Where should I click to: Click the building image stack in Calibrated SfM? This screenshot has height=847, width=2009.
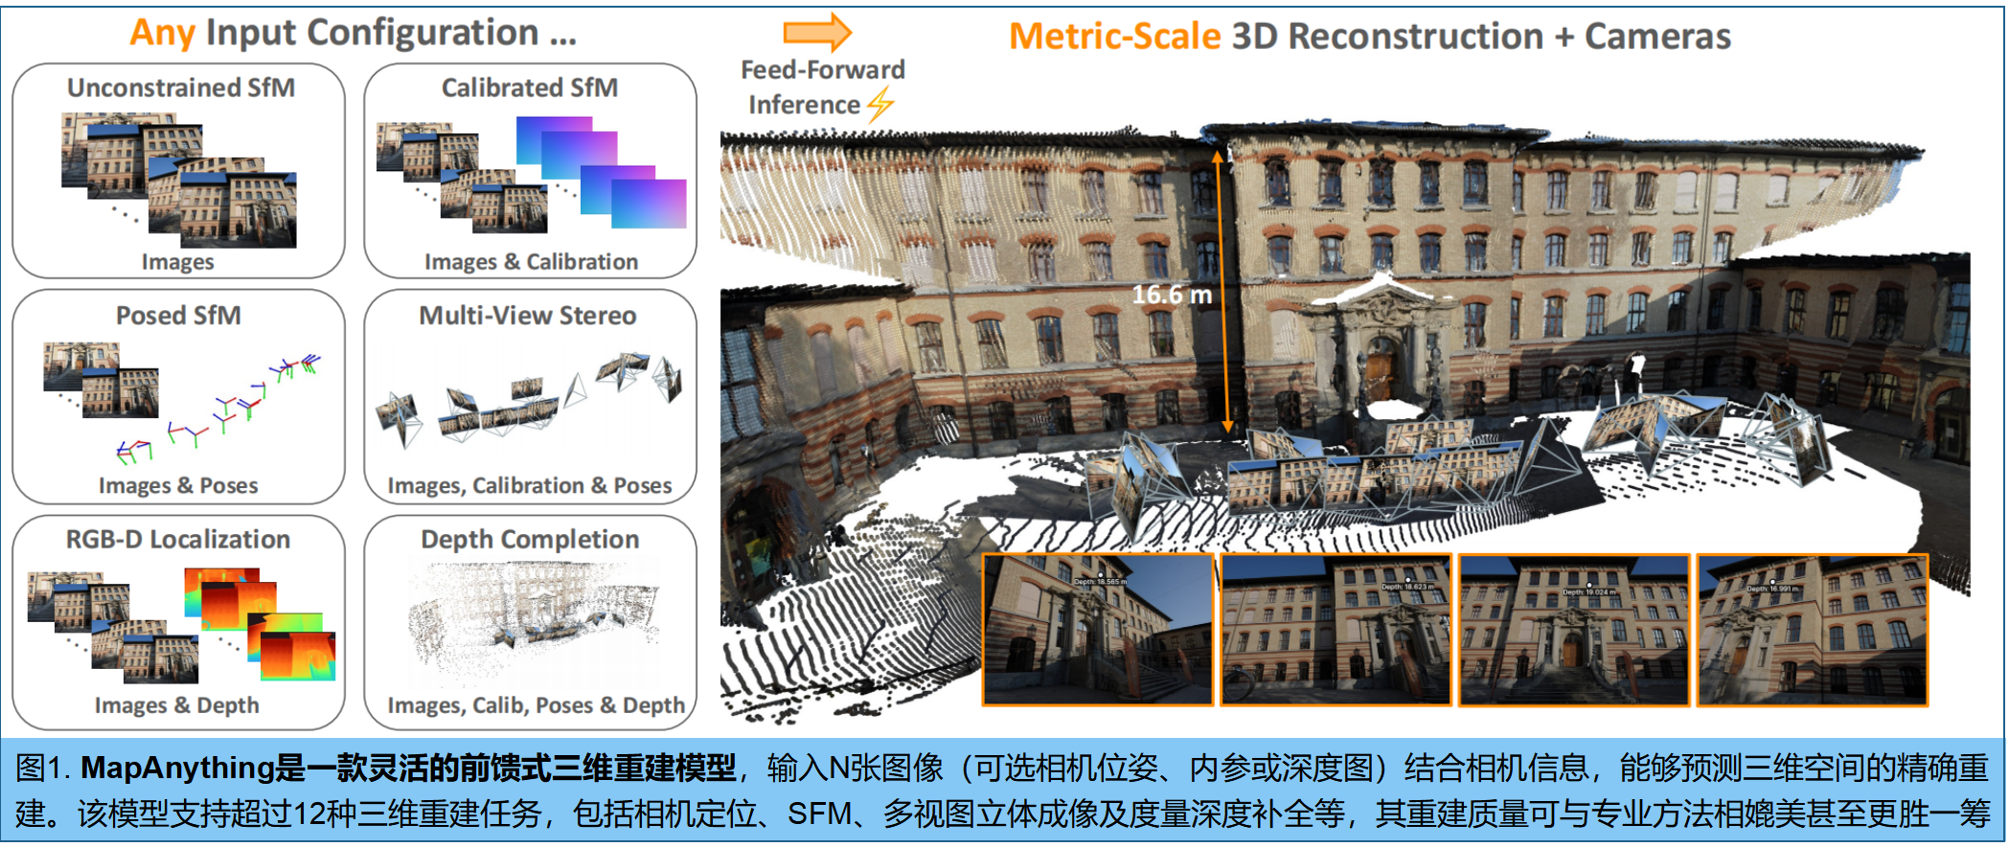462,177
